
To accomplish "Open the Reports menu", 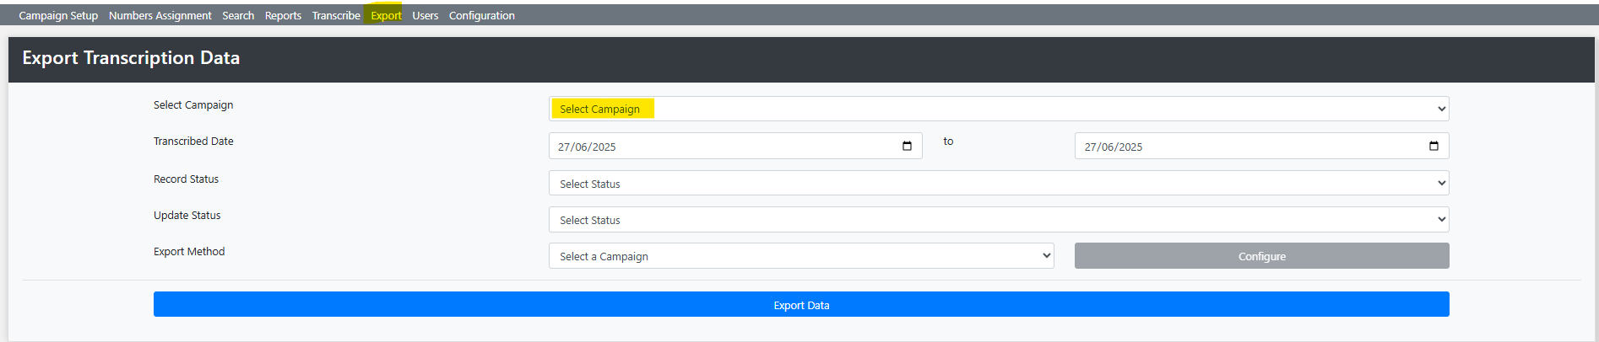I will pyautogui.click(x=283, y=15).
